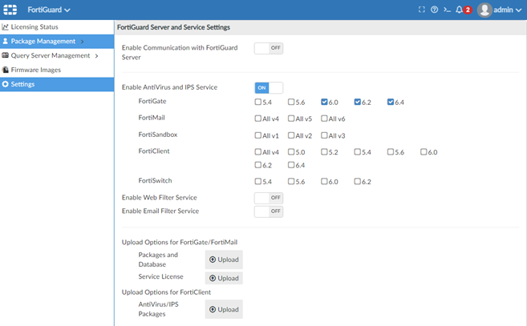The height and width of the screenshot is (326, 527).
Task: Enable Communication with FortiGuard Server toggle
Action: [269, 48]
